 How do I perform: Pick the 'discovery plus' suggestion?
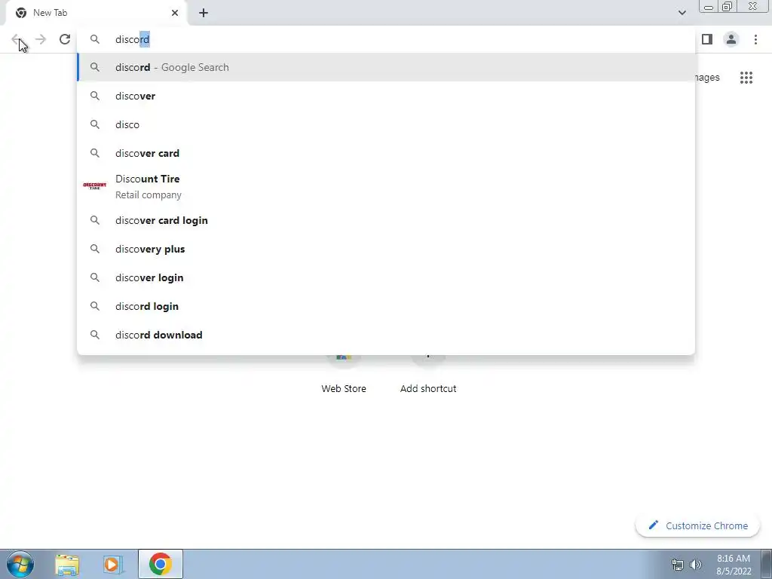pyautogui.click(x=386, y=249)
